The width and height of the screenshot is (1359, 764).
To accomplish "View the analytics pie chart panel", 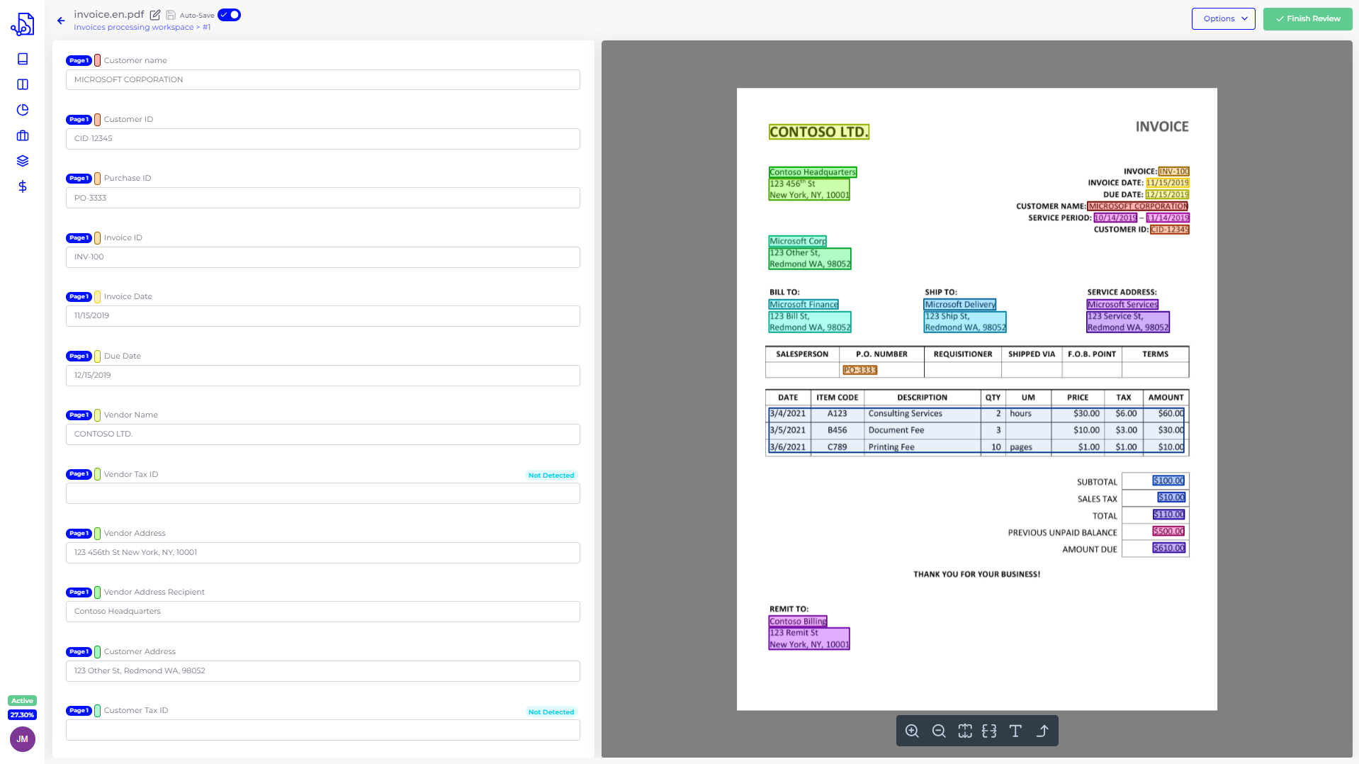I will tap(22, 110).
